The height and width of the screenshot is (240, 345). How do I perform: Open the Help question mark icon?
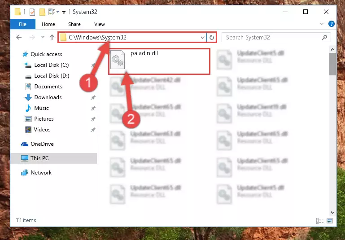[332, 24]
